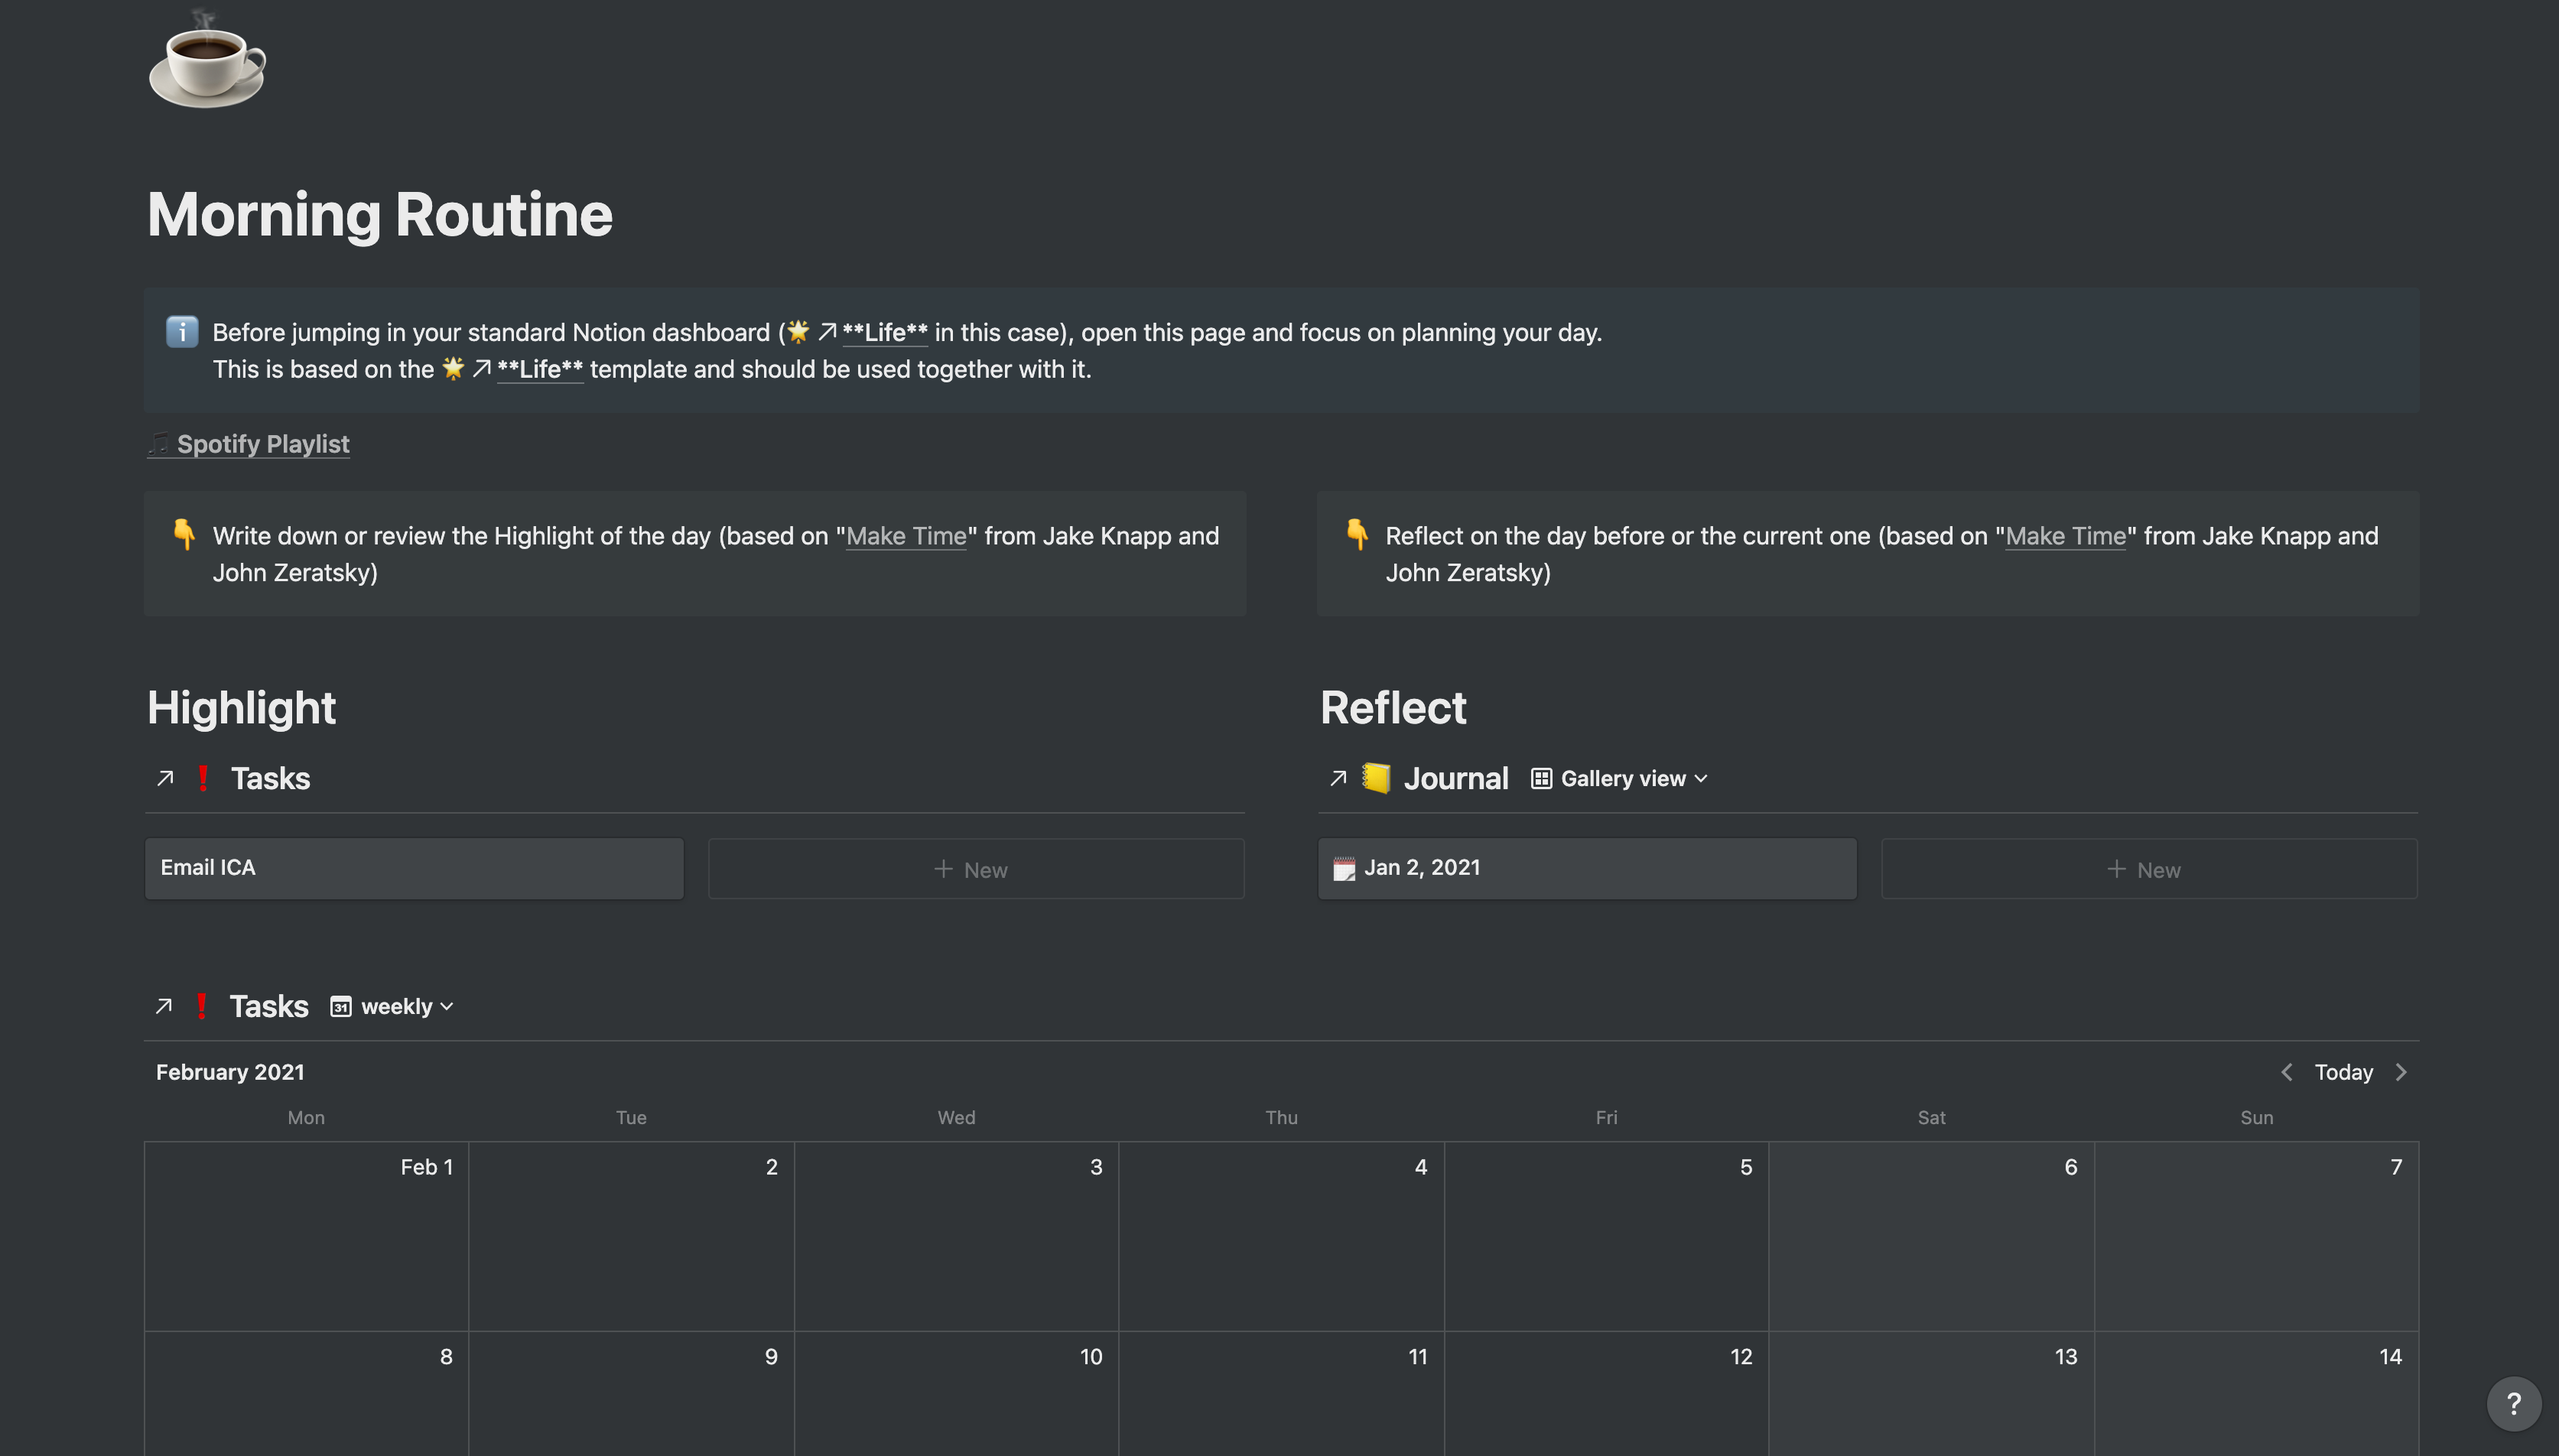
Task: Click the coffee cup page icon
Action: point(207,64)
